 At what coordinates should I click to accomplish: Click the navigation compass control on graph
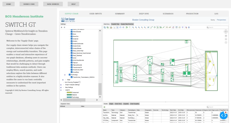(x=226, y=31)
